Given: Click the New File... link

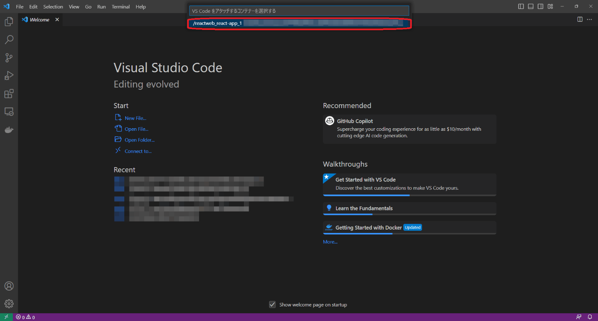Looking at the screenshot, I should (135, 118).
